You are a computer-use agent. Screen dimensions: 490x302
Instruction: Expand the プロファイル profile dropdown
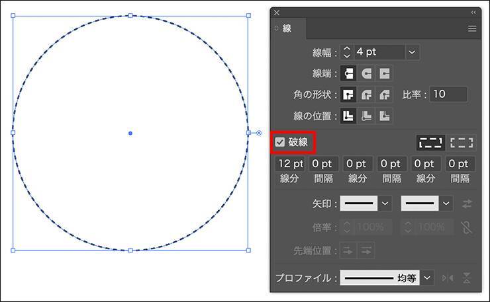click(428, 278)
